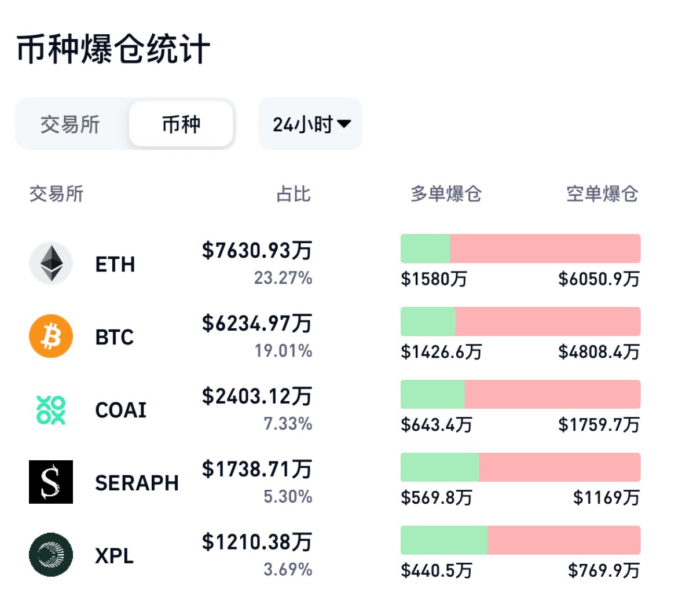Viewport: 682px width, 594px height.
Task: Click the 空单爆仓 column header
Action: pos(602,194)
